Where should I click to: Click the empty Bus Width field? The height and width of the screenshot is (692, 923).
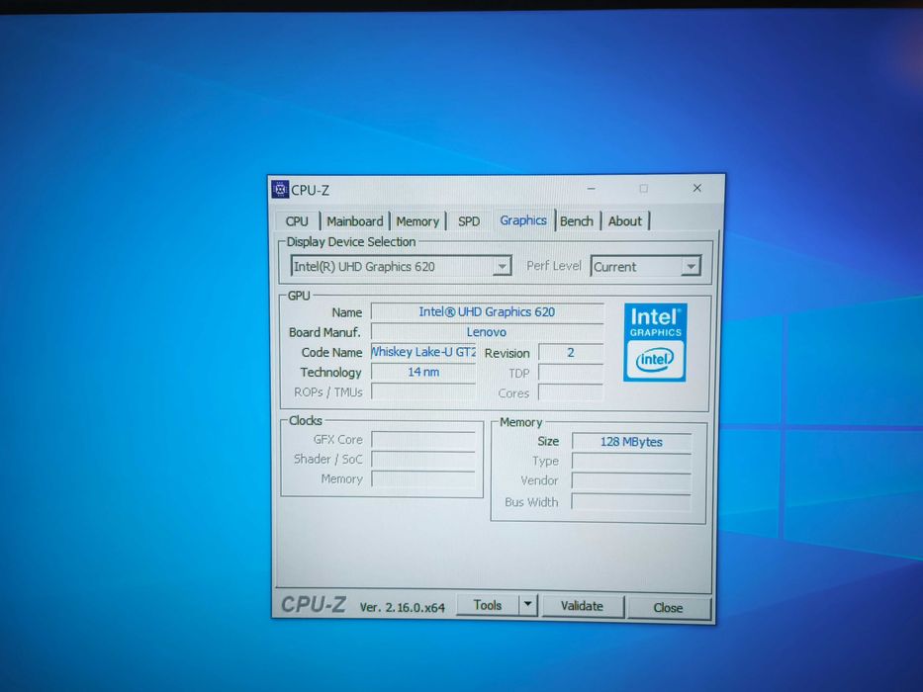pos(631,502)
